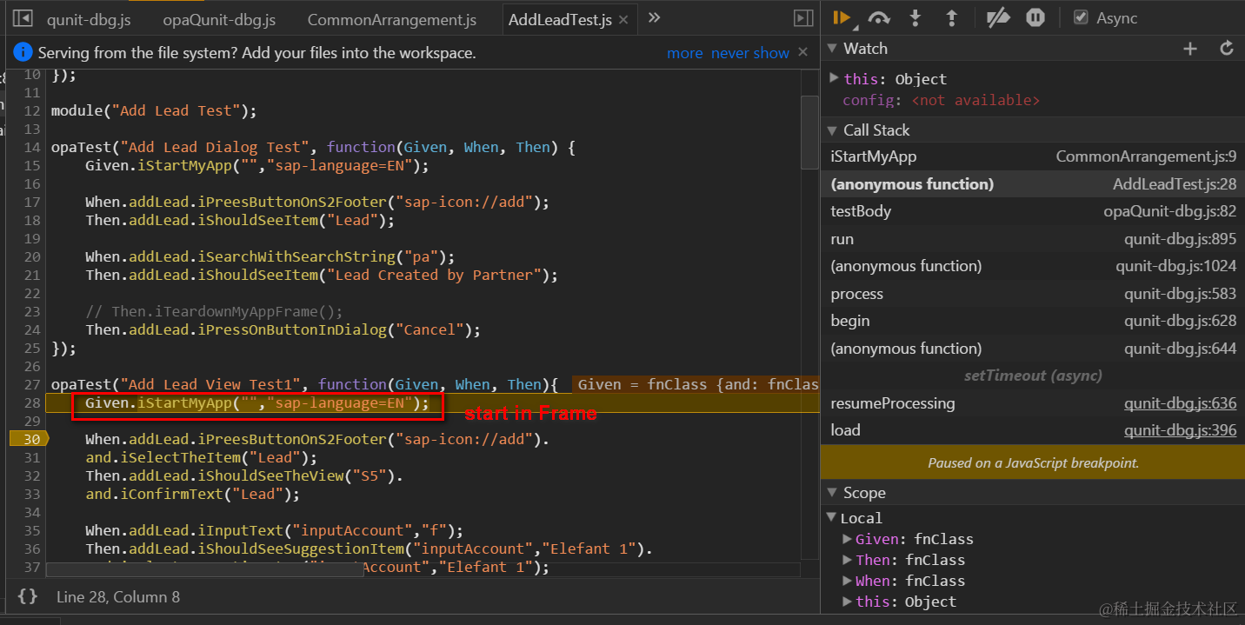
Task: Select the AddLeadTest.js tab
Action: pos(560,19)
